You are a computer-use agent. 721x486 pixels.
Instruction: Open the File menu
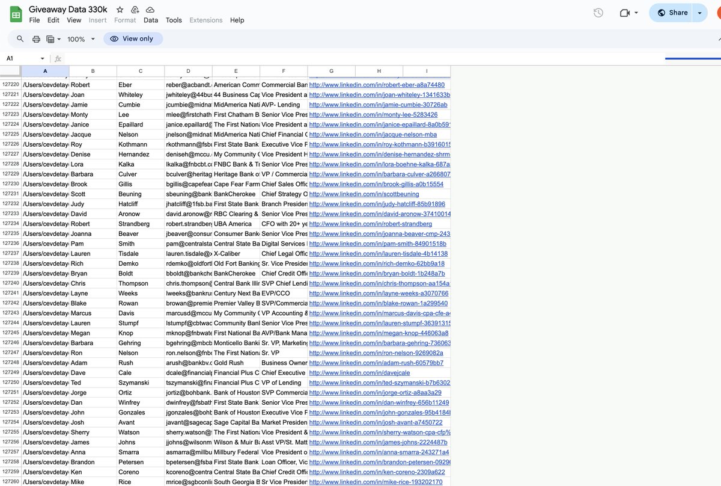point(35,20)
